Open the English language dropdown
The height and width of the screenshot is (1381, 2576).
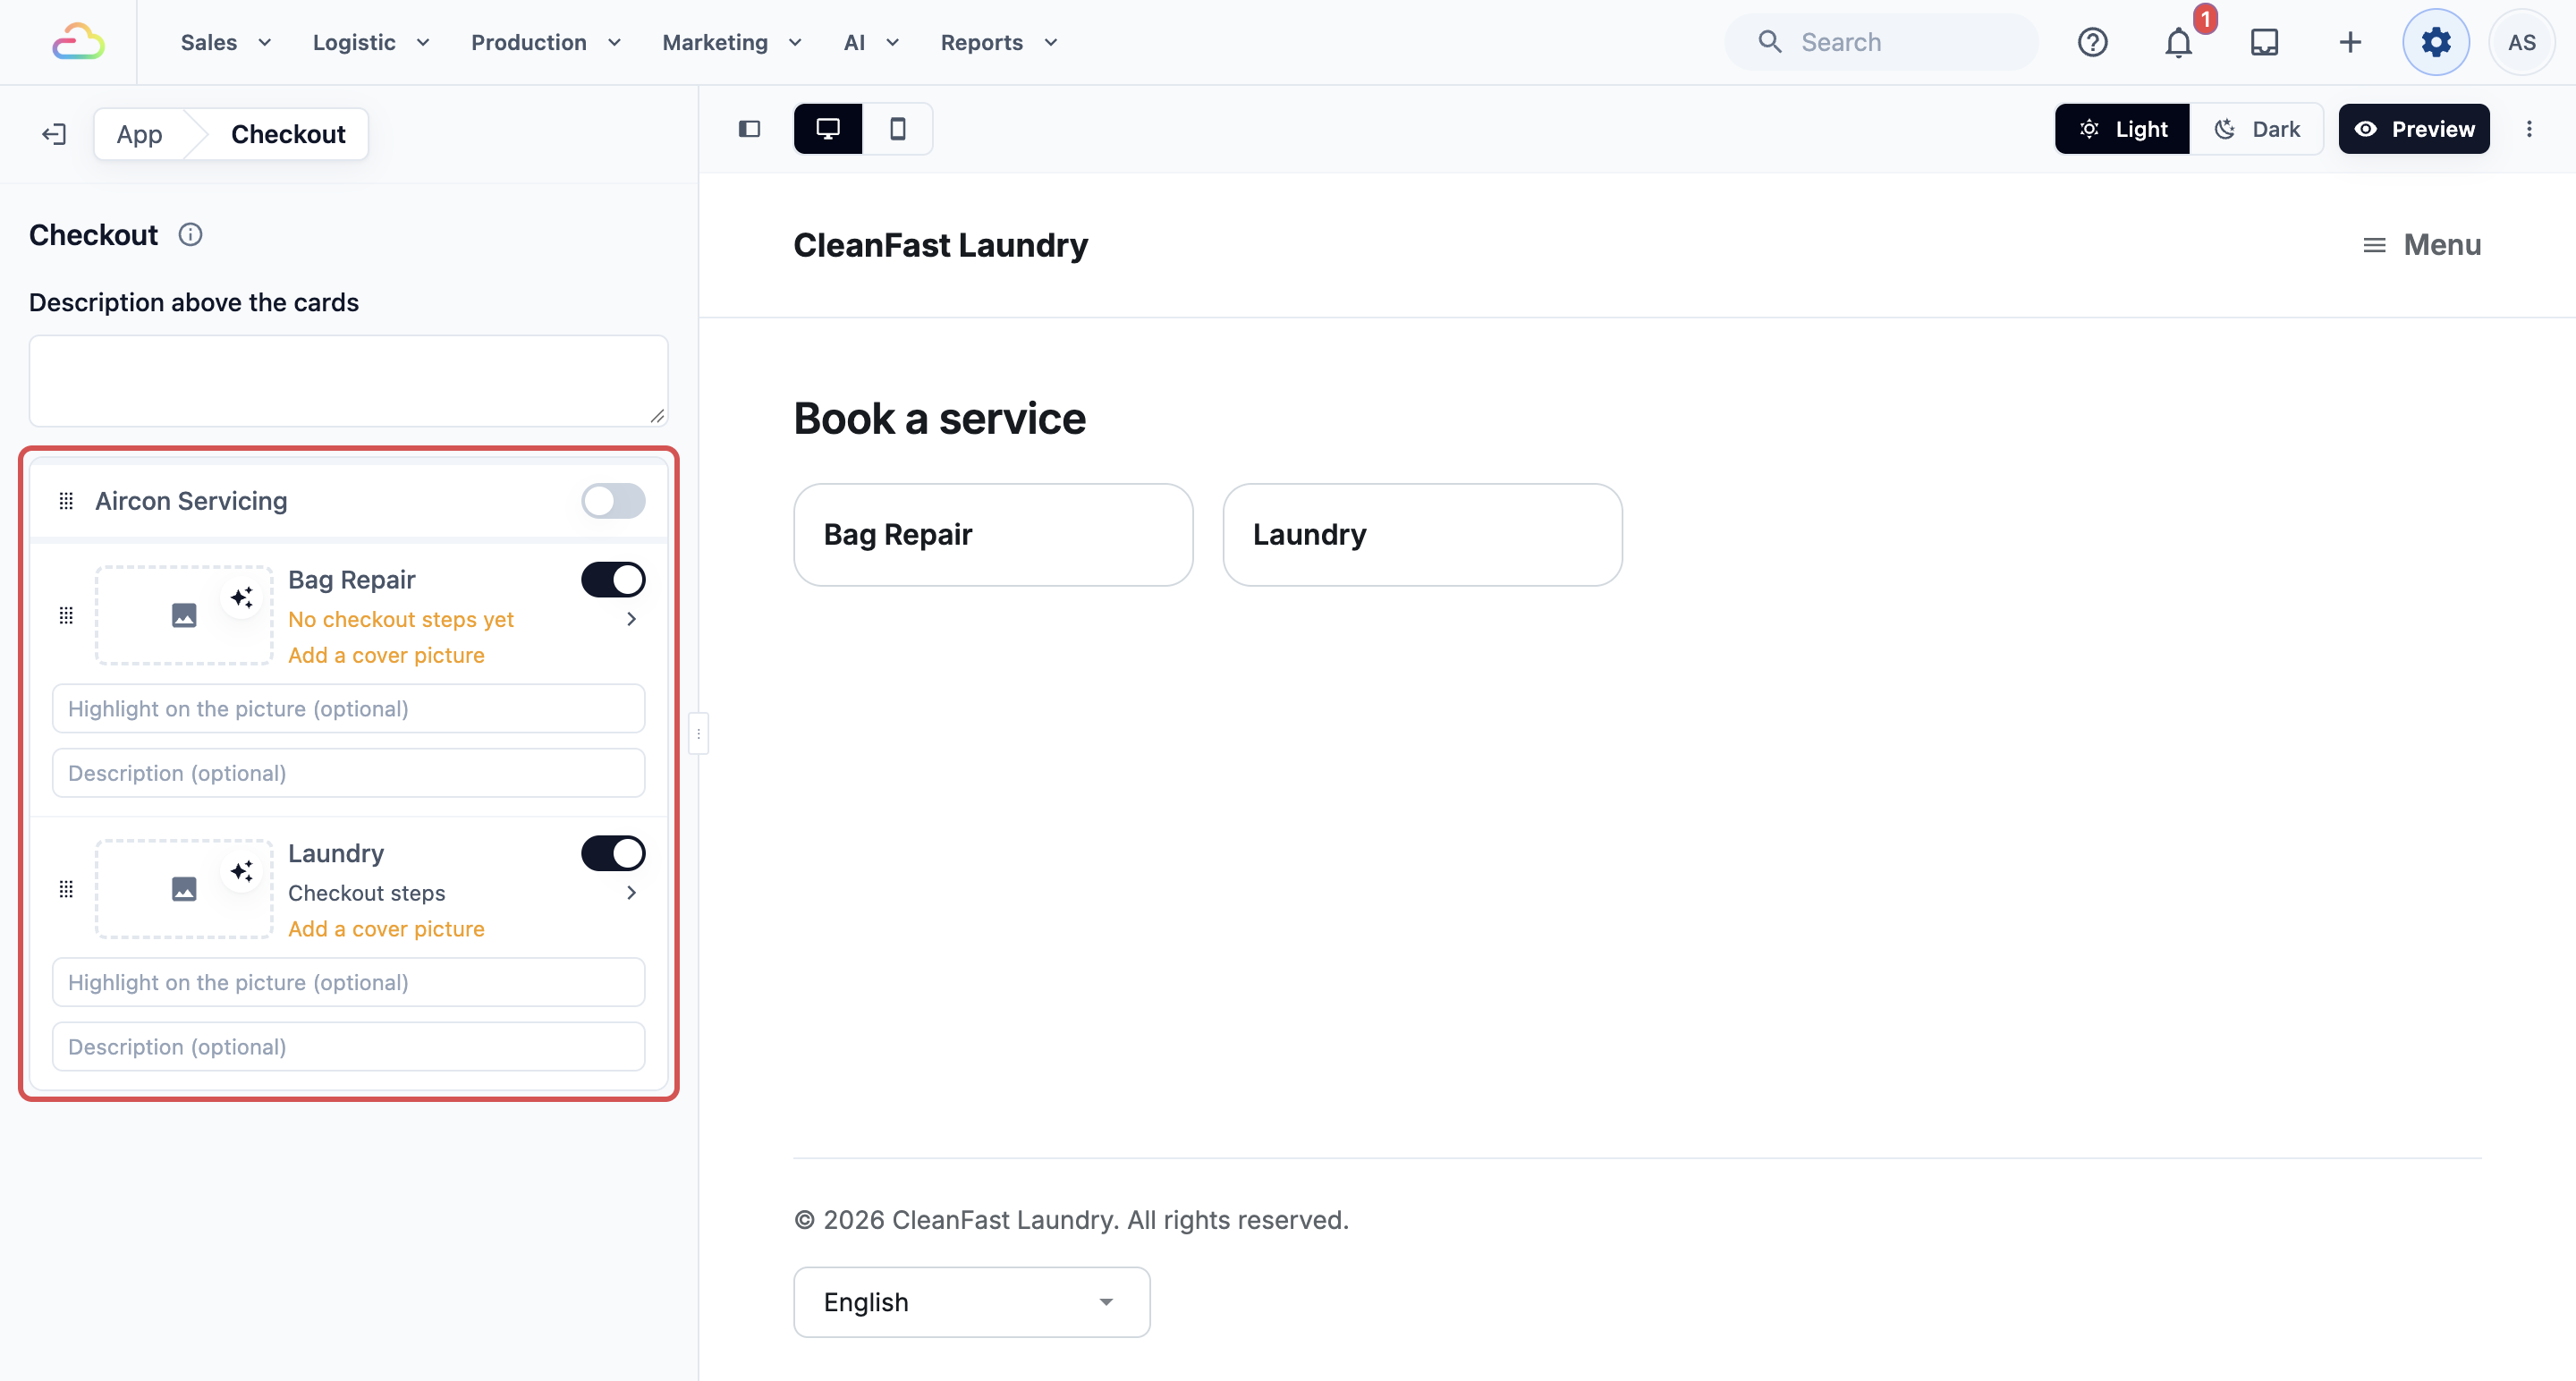pyautogui.click(x=971, y=1302)
